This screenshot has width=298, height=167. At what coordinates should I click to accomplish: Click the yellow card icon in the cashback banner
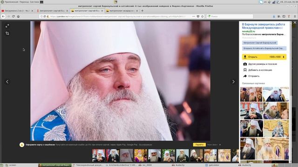pyautogui.click(x=22, y=145)
